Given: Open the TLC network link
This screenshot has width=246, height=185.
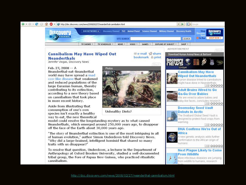Looking at the screenshot, I should click(124, 31).
